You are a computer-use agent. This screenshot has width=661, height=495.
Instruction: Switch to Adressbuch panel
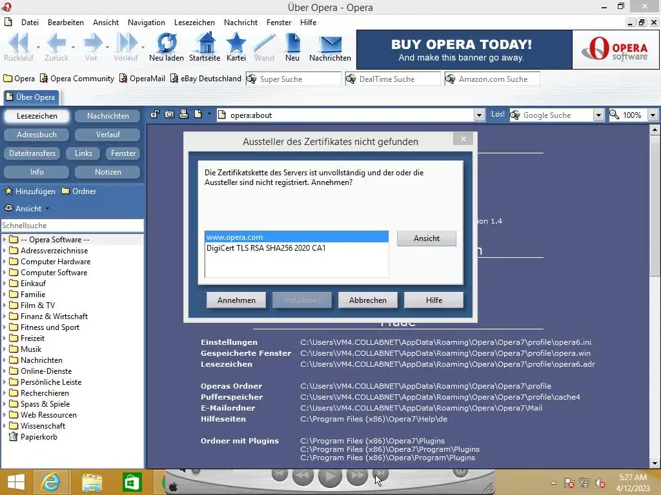(x=37, y=135)
